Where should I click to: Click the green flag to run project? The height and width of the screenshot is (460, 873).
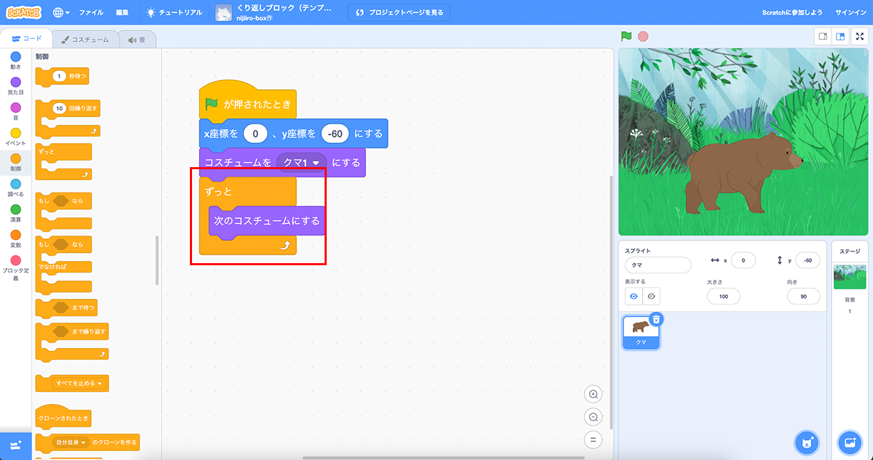(626, 37)
